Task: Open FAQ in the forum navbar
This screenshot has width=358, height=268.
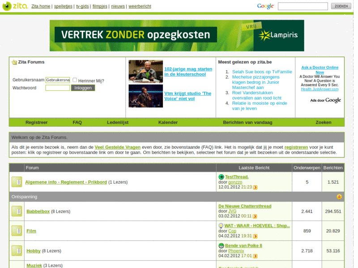Action: click(x=77, y=122)
